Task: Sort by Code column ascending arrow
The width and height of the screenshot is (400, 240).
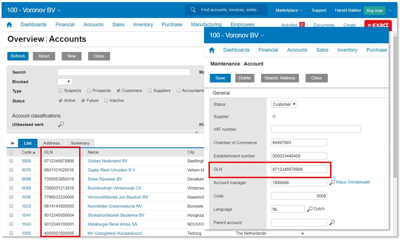Action: pos(34,152)
